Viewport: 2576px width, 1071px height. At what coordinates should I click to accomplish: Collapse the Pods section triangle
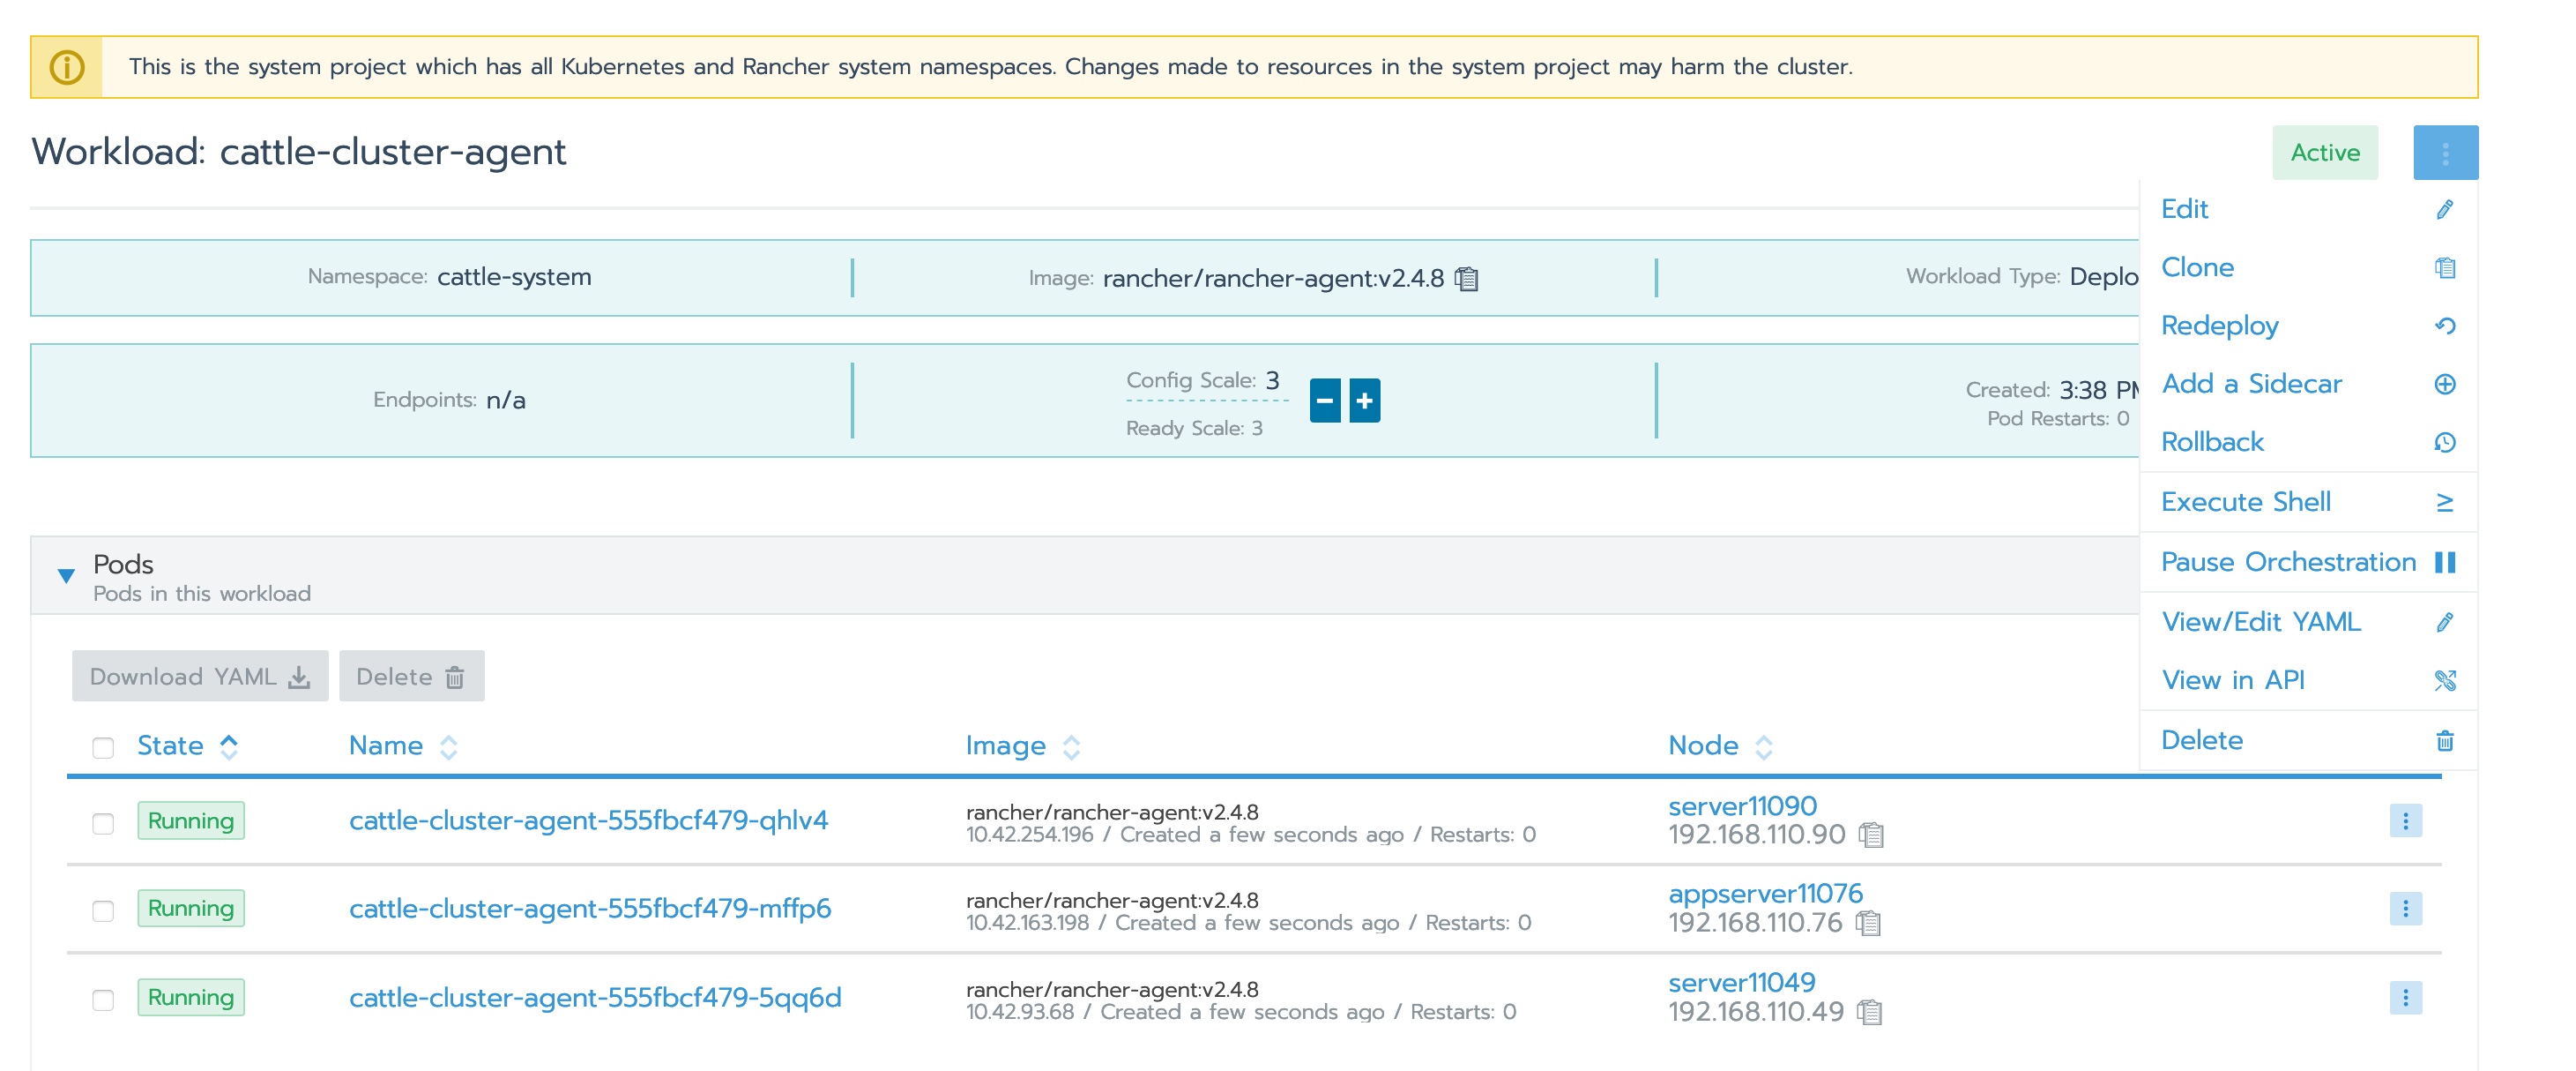tap(66, 575)
